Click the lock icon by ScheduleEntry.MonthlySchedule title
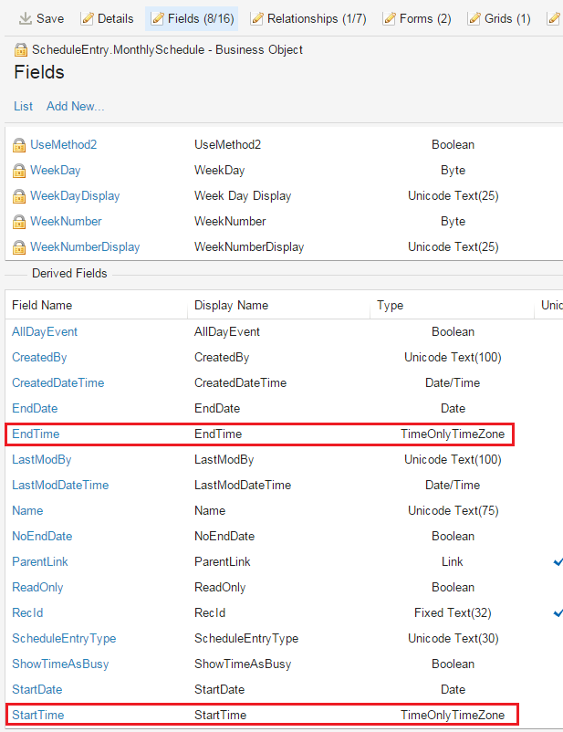563x732 pixels. tap(21, 50)
